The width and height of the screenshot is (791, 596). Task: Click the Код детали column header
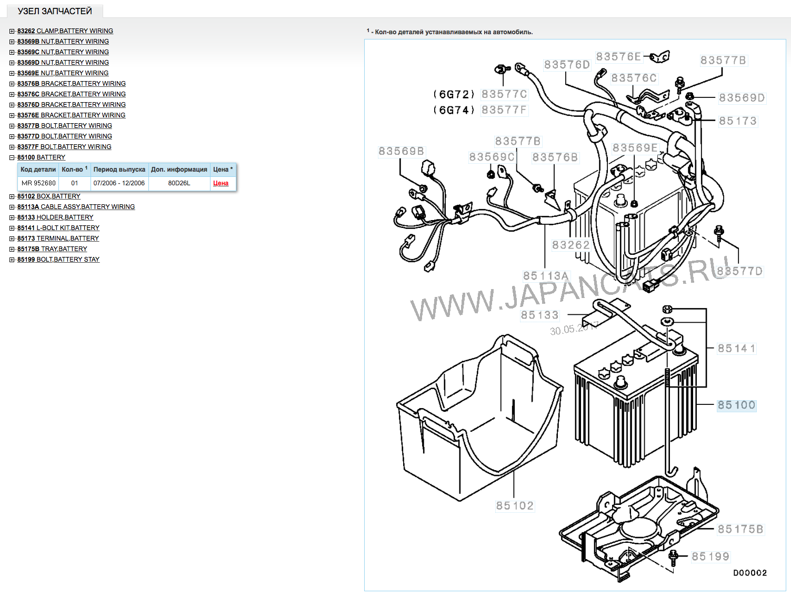(38, 170)
